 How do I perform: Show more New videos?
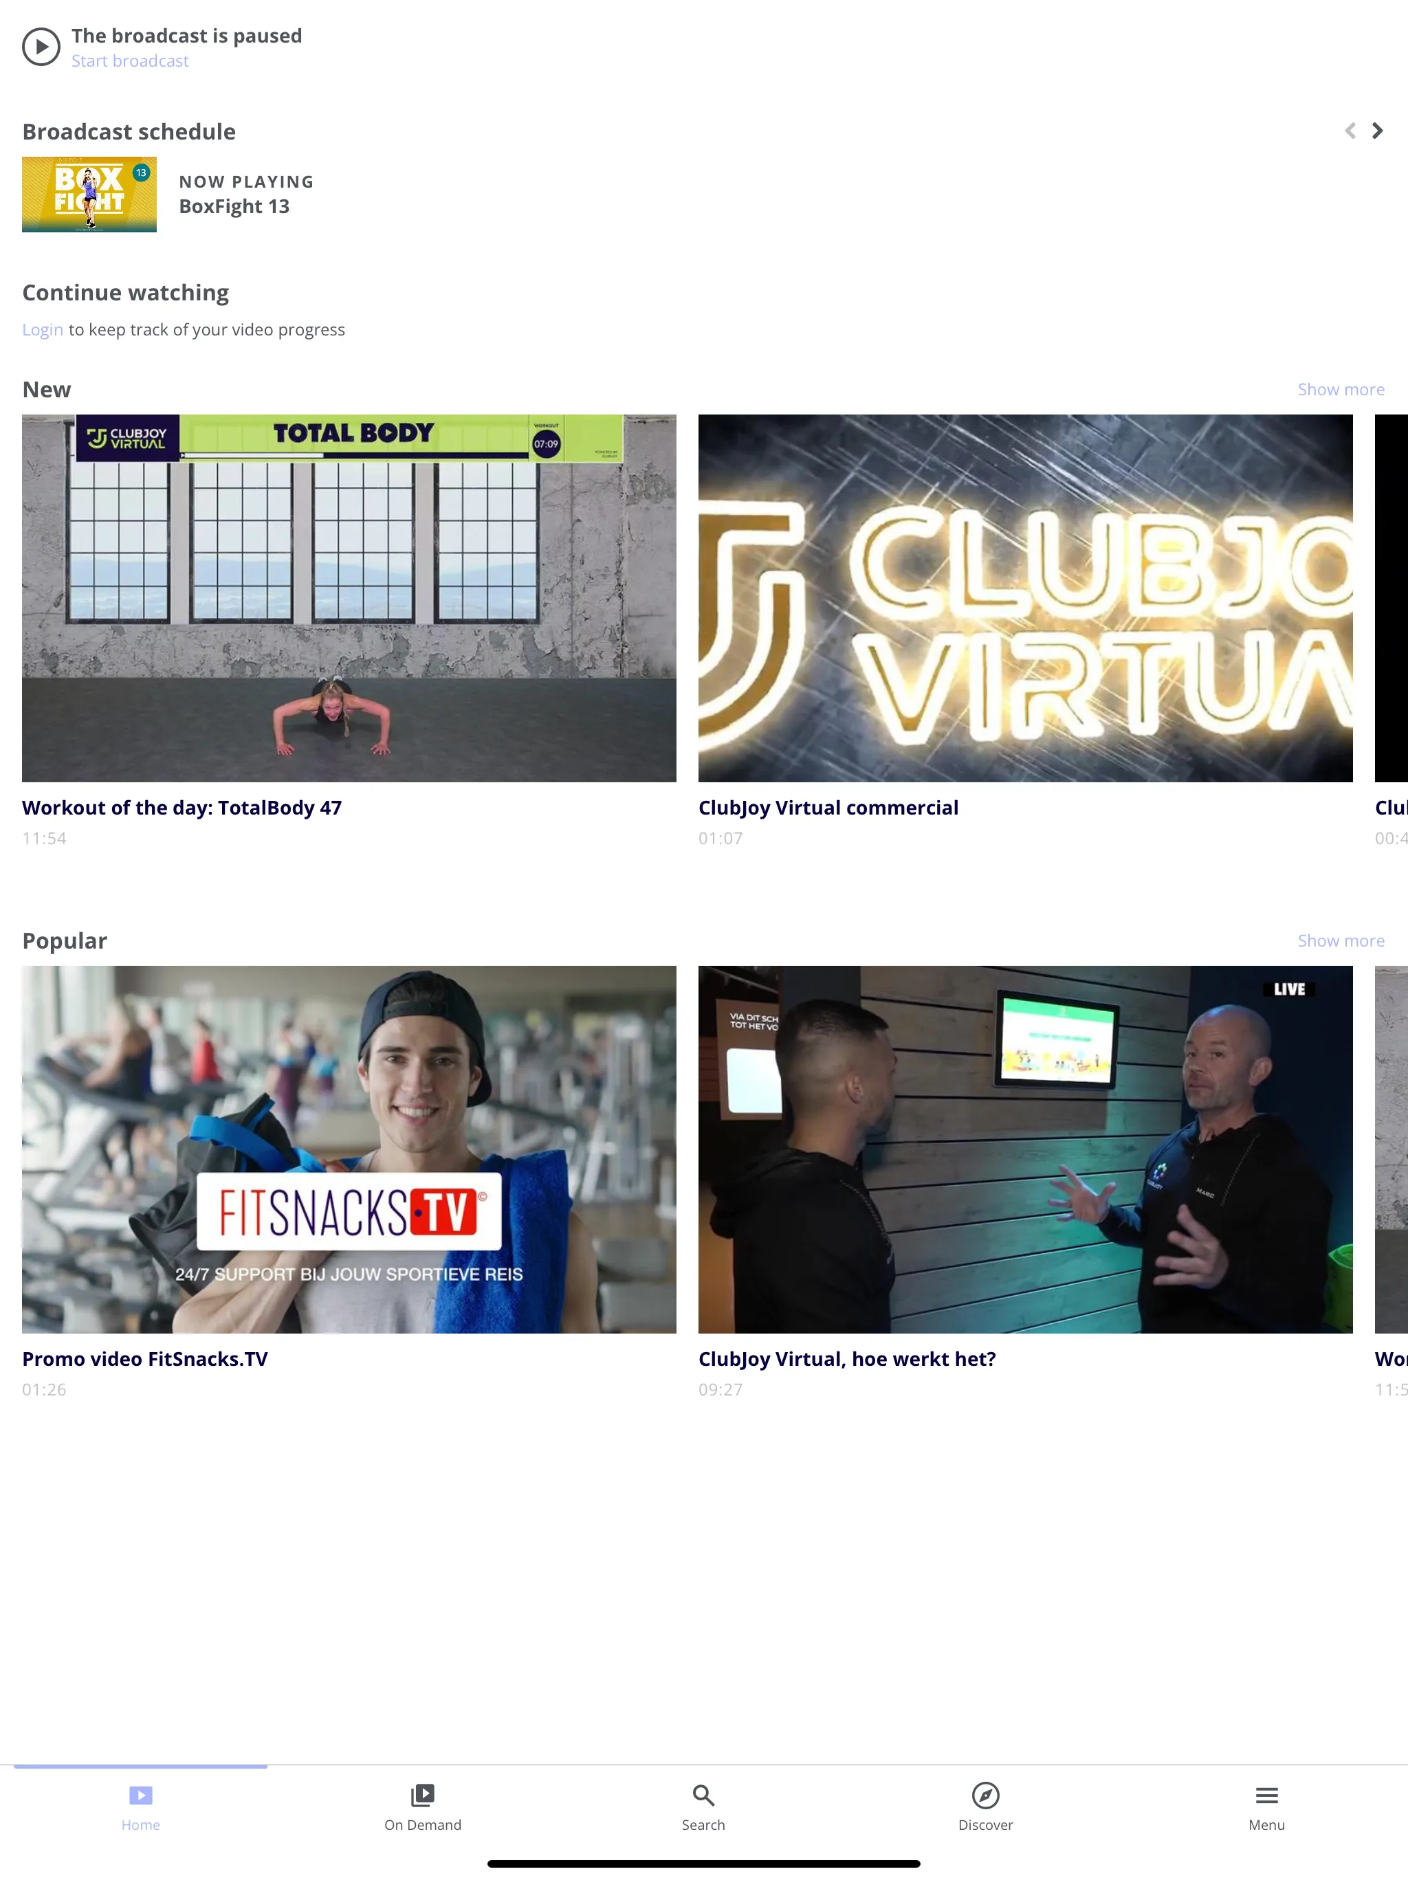point(1340,389)
